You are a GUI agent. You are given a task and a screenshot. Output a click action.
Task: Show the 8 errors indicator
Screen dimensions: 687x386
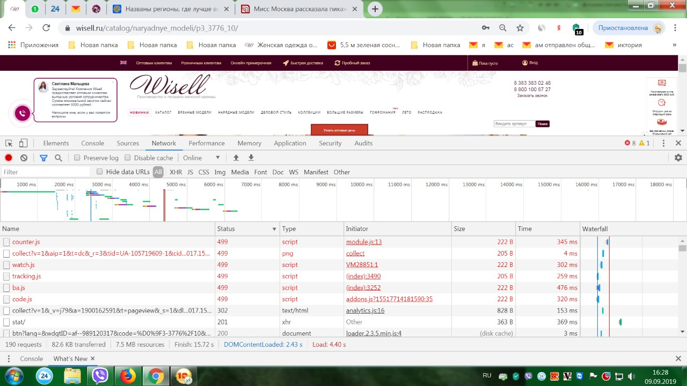pyautogui.click(x=630, y=143)
